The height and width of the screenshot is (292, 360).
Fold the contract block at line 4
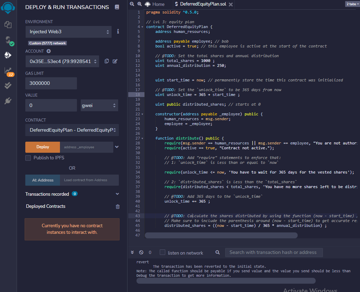point(142,27)
